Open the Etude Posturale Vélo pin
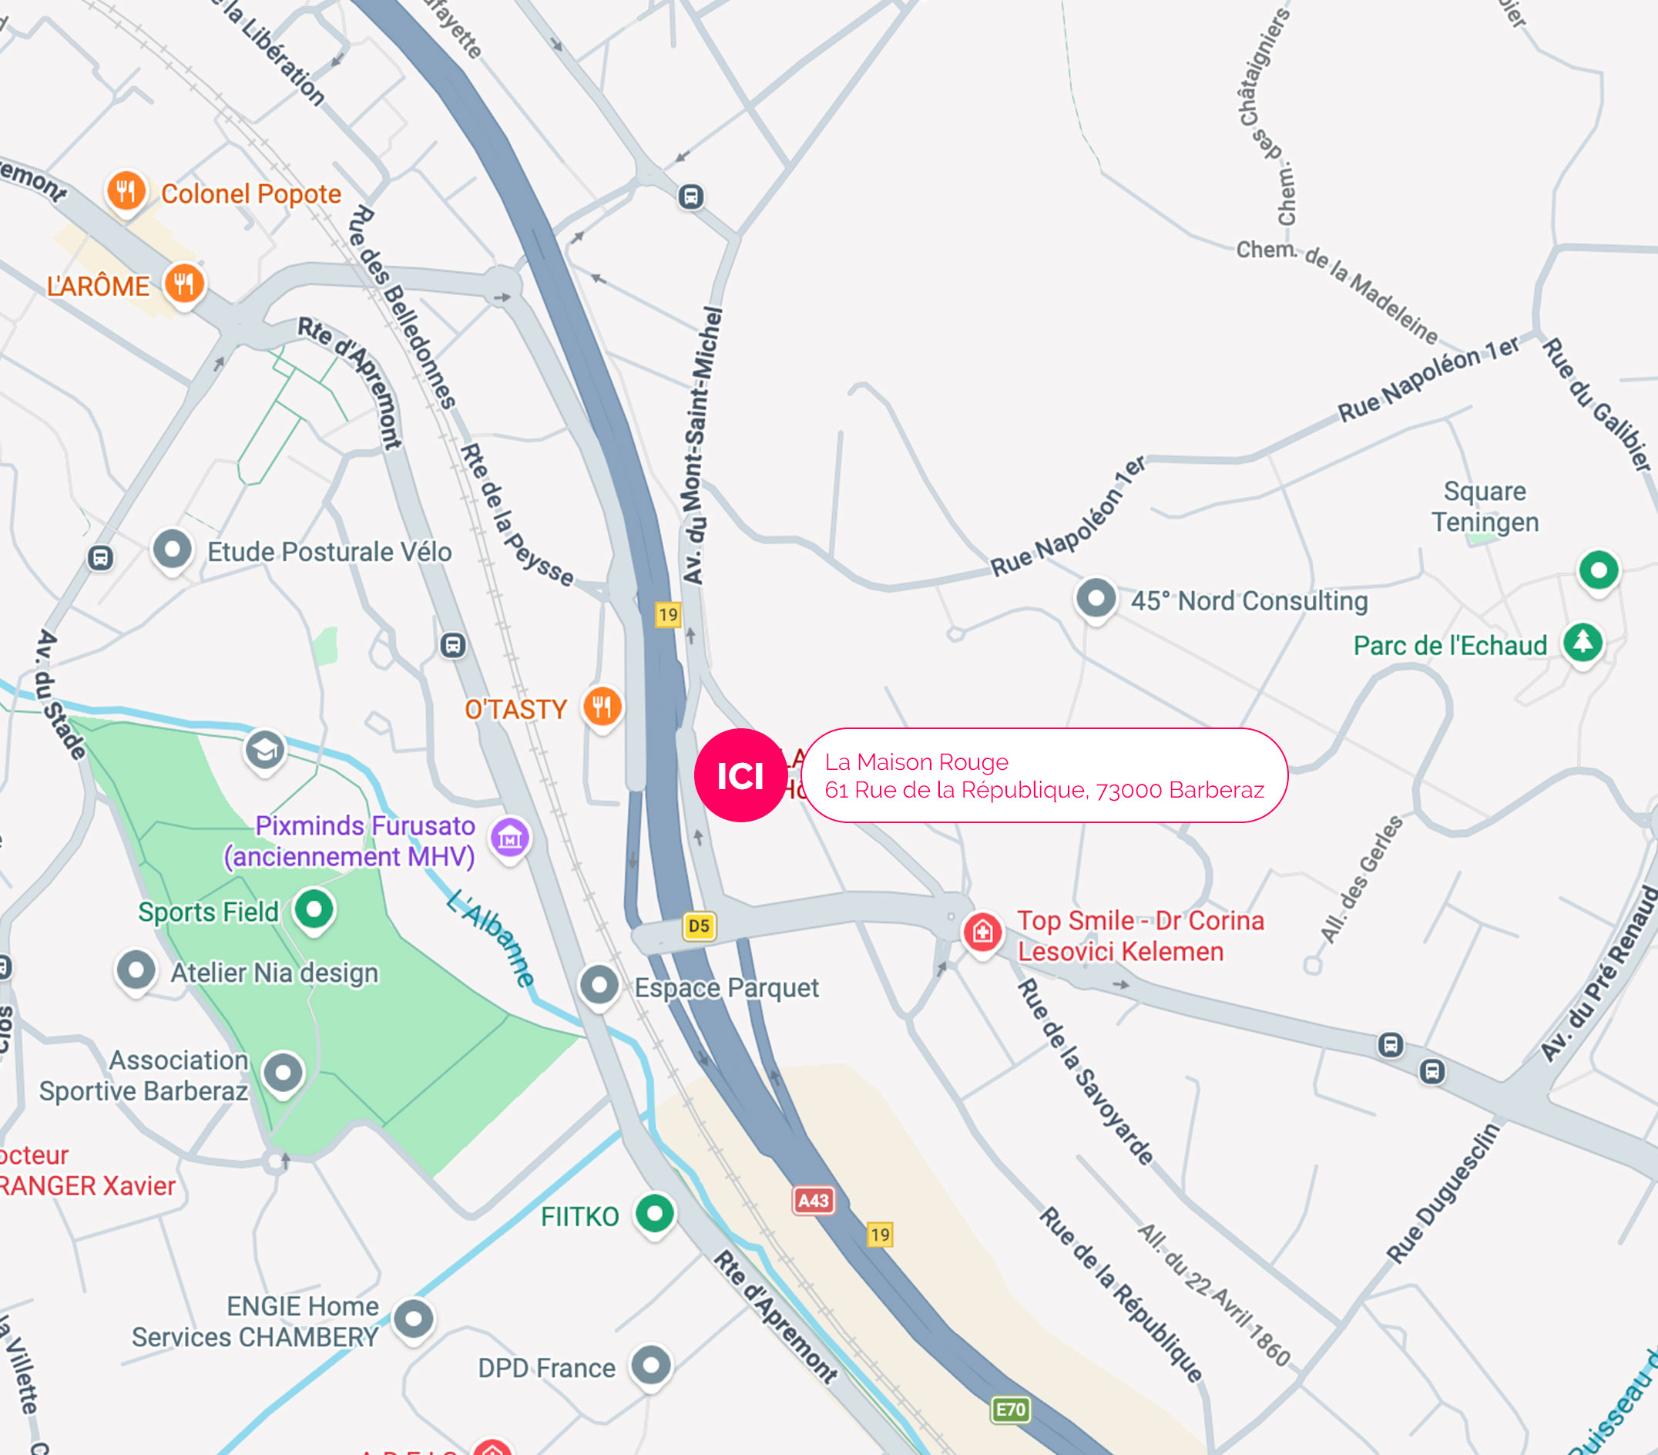1658x1455 pixels. [173, 552]
